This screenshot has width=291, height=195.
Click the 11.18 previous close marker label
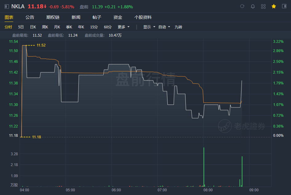[36, 137]
